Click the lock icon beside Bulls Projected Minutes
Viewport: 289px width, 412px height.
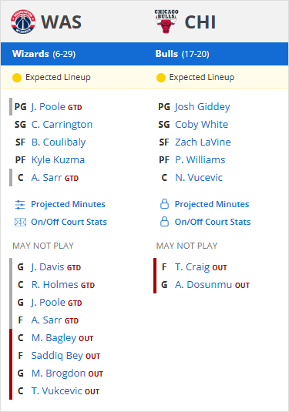pyautogui.click(x=164, y=204)
